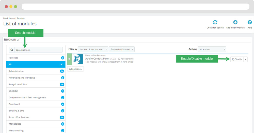Click the Modules and Services breadcrumb
Screen dimensions: 254x133
[x=14, y=18]
